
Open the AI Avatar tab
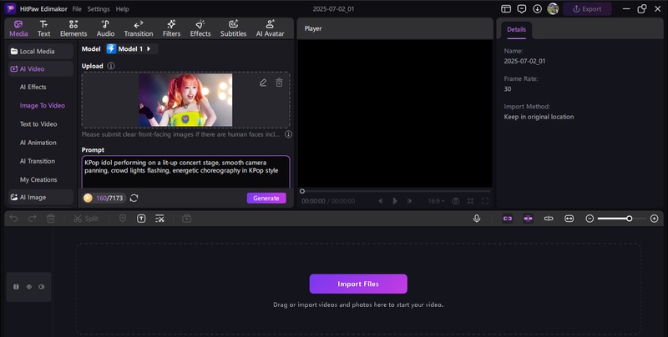(x=270, y=28)
